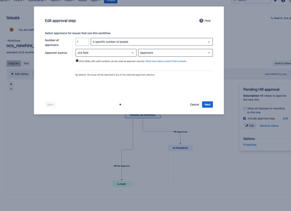Open the 'A specific number of people' dropdown
Image resolution: width=291 pixels, height=211 pixels.
click(152, 42)
